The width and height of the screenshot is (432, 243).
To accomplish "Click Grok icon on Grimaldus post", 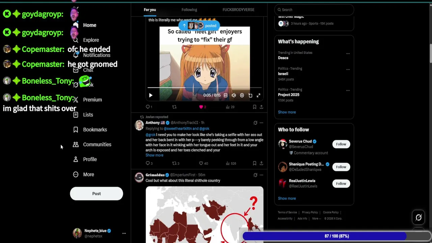I will coord(255,175).
